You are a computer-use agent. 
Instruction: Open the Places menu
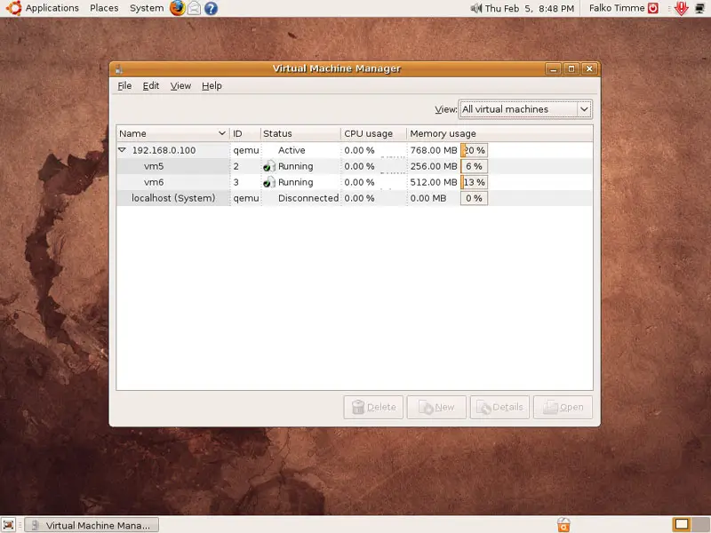[104, 8]
